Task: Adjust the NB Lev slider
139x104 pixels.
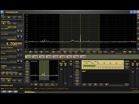Action: [71, 77]
